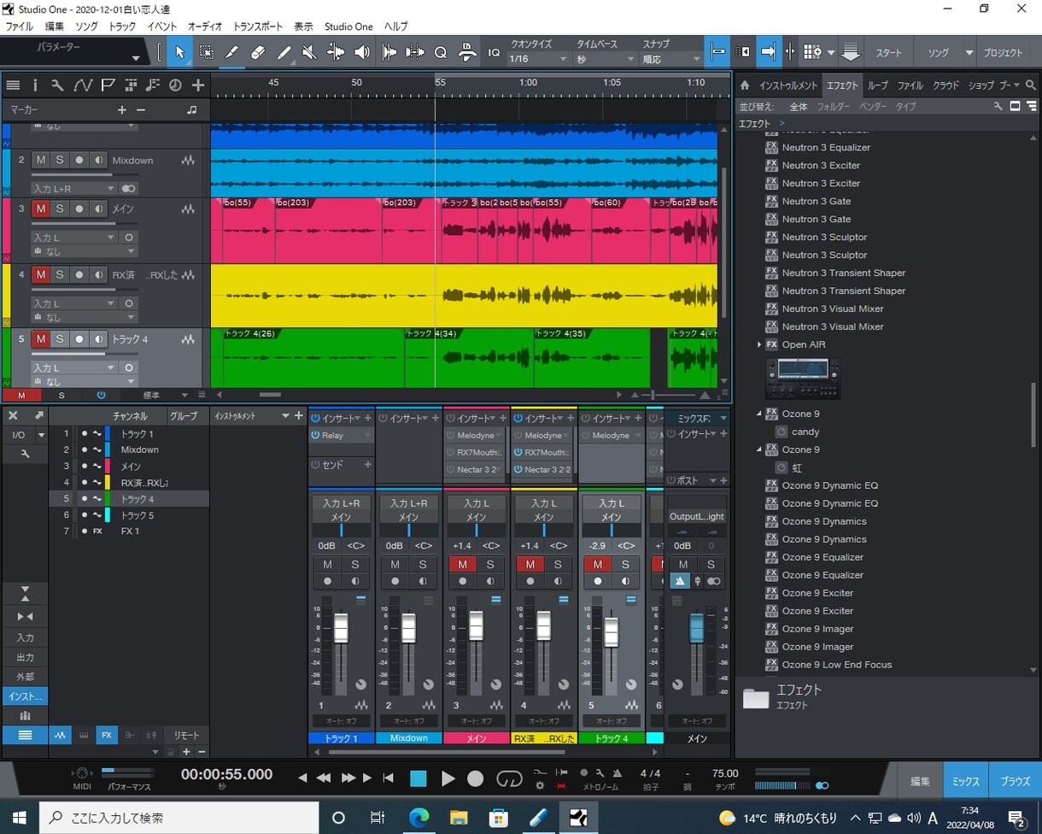Select the Arrow tool in the toolbar
This screenshot has height=834, width=1042.
pyautogui.click(x=179, y=52)
